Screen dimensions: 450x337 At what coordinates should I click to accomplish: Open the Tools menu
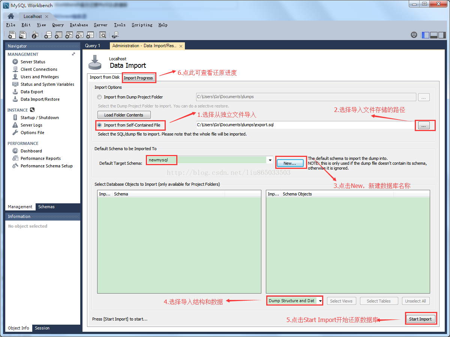click(x=120, y=25)
